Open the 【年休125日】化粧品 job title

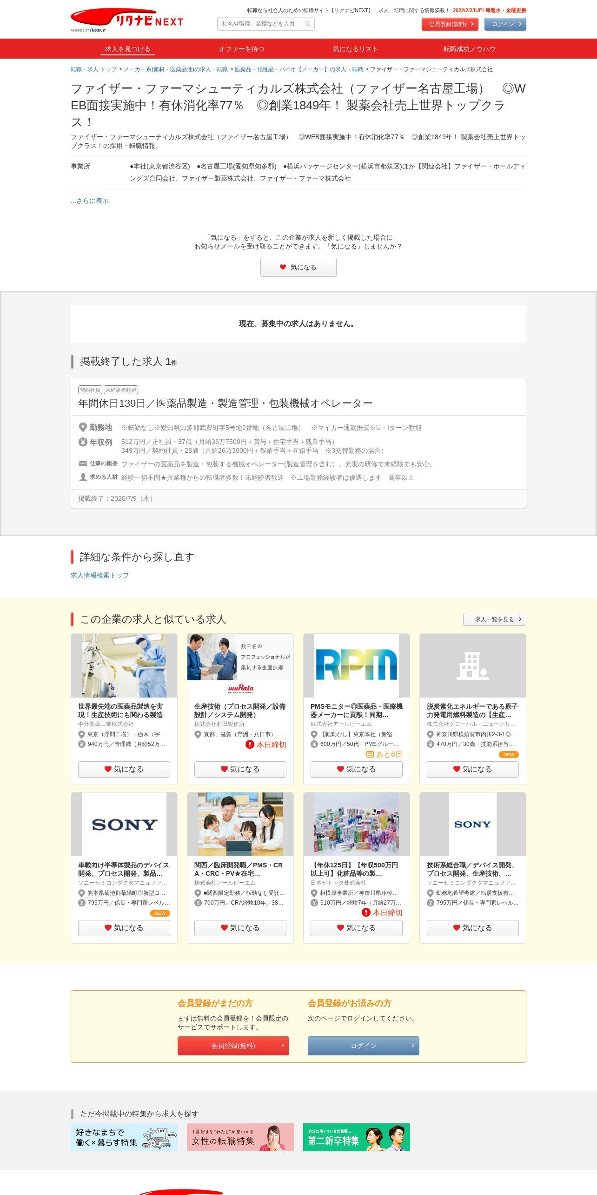[x=354, y=869]
